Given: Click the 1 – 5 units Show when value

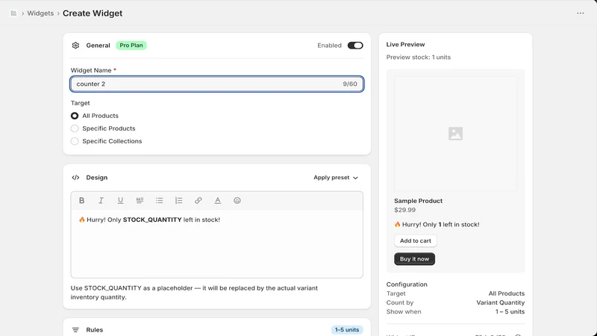Looking at the screenshot, I should pyautogui.click(x=510, y=311).
